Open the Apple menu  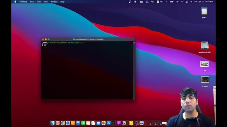tap(15, 2)
